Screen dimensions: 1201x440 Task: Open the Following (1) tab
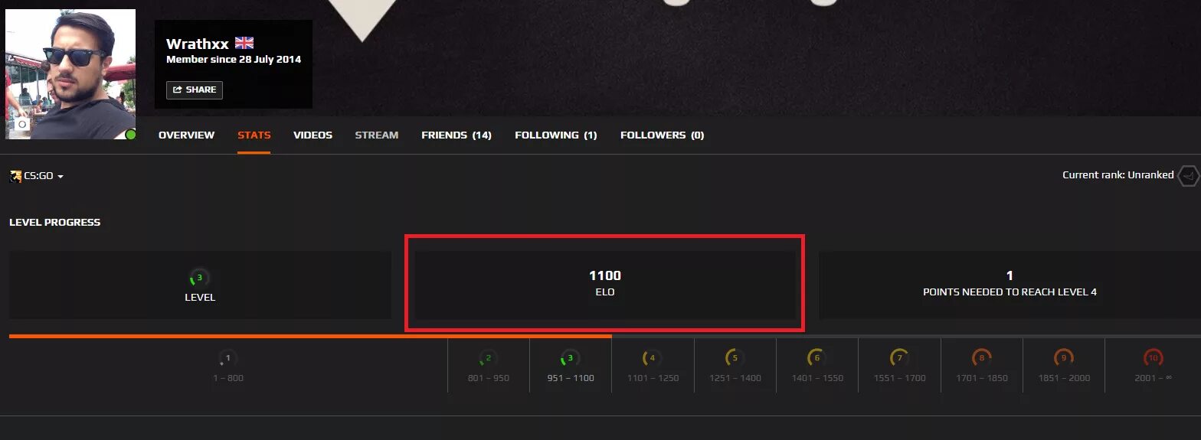pos(556,135)
